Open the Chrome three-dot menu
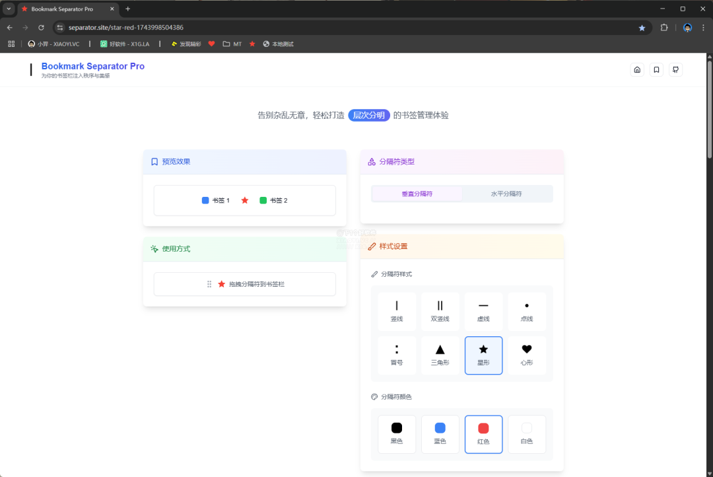This screenshot has width=713, height=477. tap(703, 27)
